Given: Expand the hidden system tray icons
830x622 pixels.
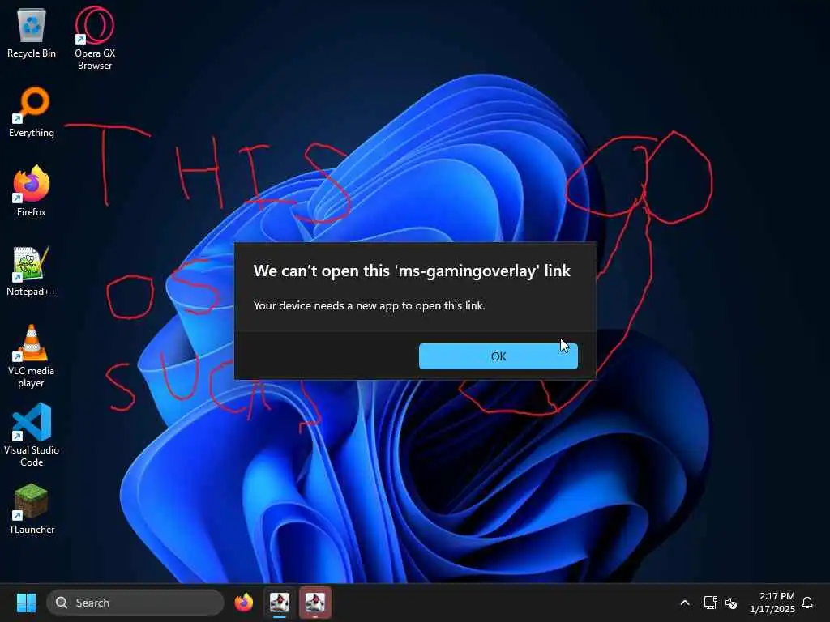Looking at the screenshot, I should [x=684, y=603].
